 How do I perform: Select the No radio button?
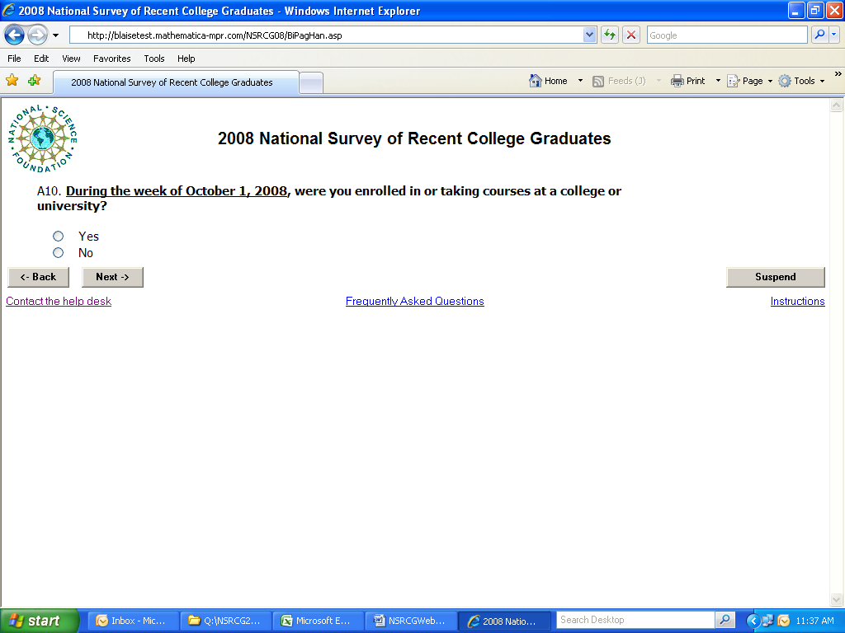(59, 252)
